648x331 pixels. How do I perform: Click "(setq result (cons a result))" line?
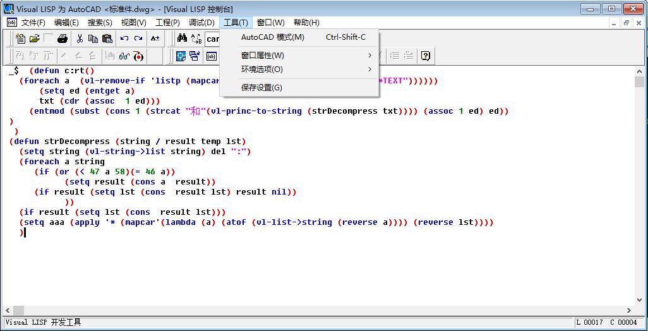(x=140, y=182)
